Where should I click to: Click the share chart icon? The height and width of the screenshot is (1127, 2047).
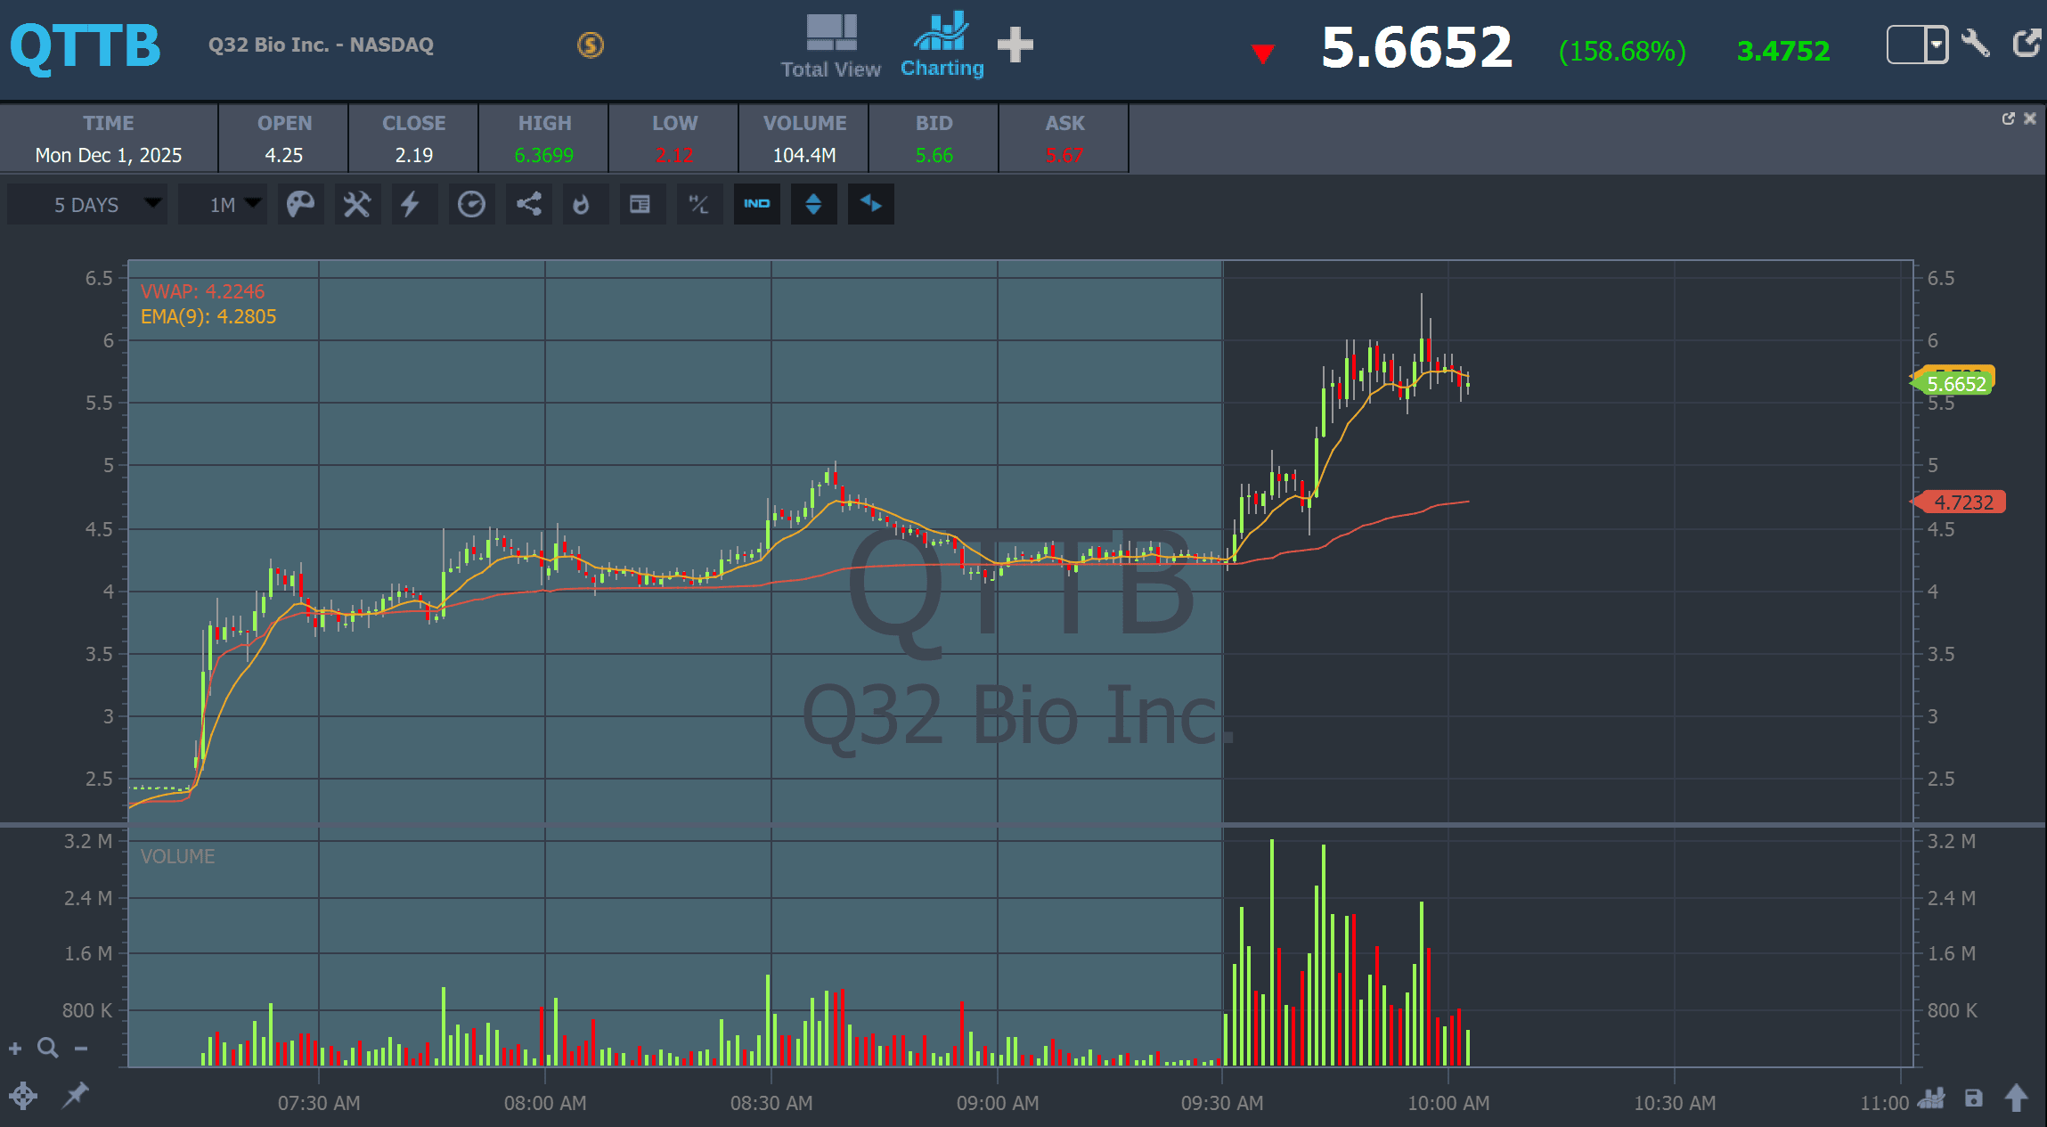pos(529,205)
